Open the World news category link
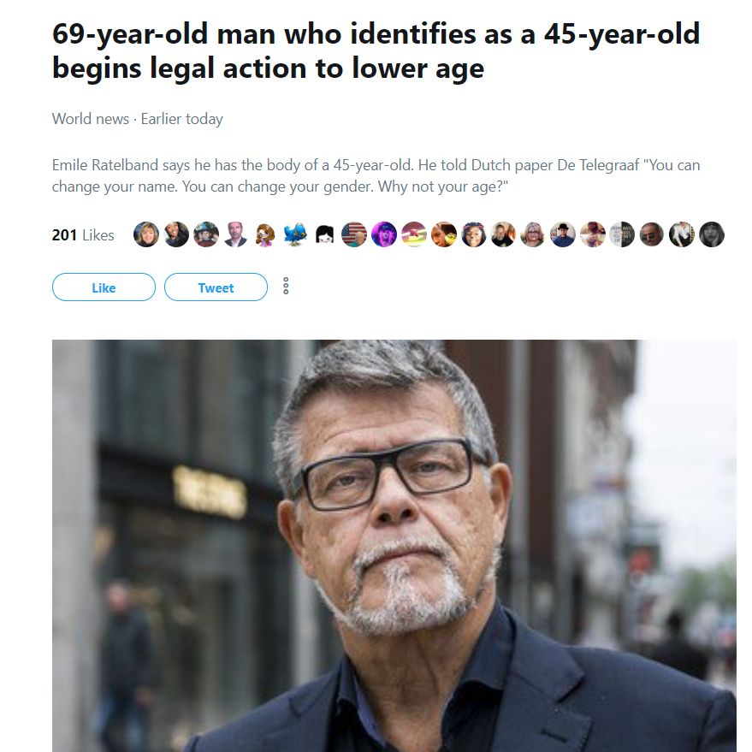Screen dimensions: 752x752 tap(91, 119)
